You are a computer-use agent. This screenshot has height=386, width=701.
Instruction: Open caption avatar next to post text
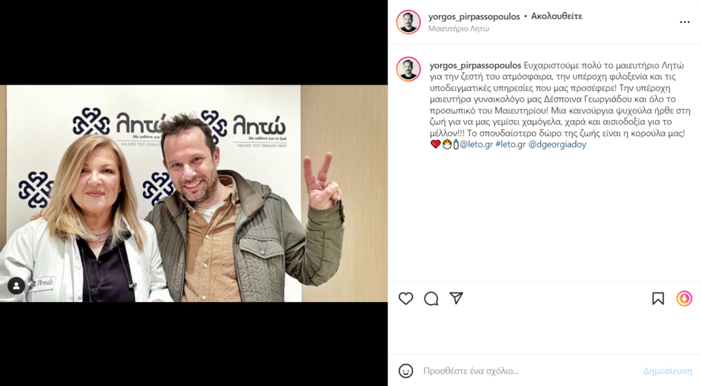(408, 69)
